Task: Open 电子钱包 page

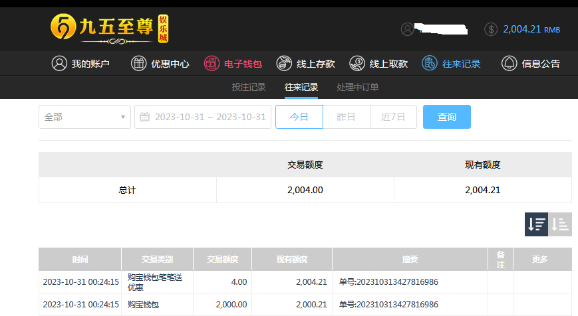Action: point(233,64)
